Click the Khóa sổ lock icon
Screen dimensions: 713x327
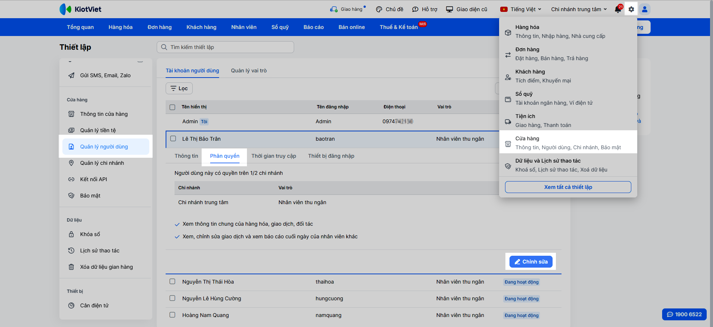[x=71, y=234]
